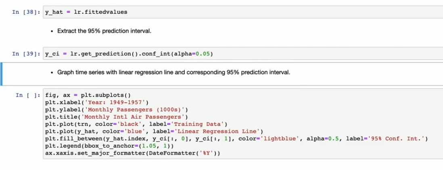Click the ax.xaxis.set_major_formatter line
The height and width of the screenshot is (170, 443).
pos(133,153)
